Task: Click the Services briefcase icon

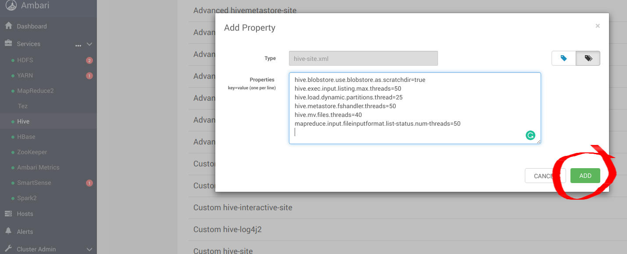Action: point(8,44)
